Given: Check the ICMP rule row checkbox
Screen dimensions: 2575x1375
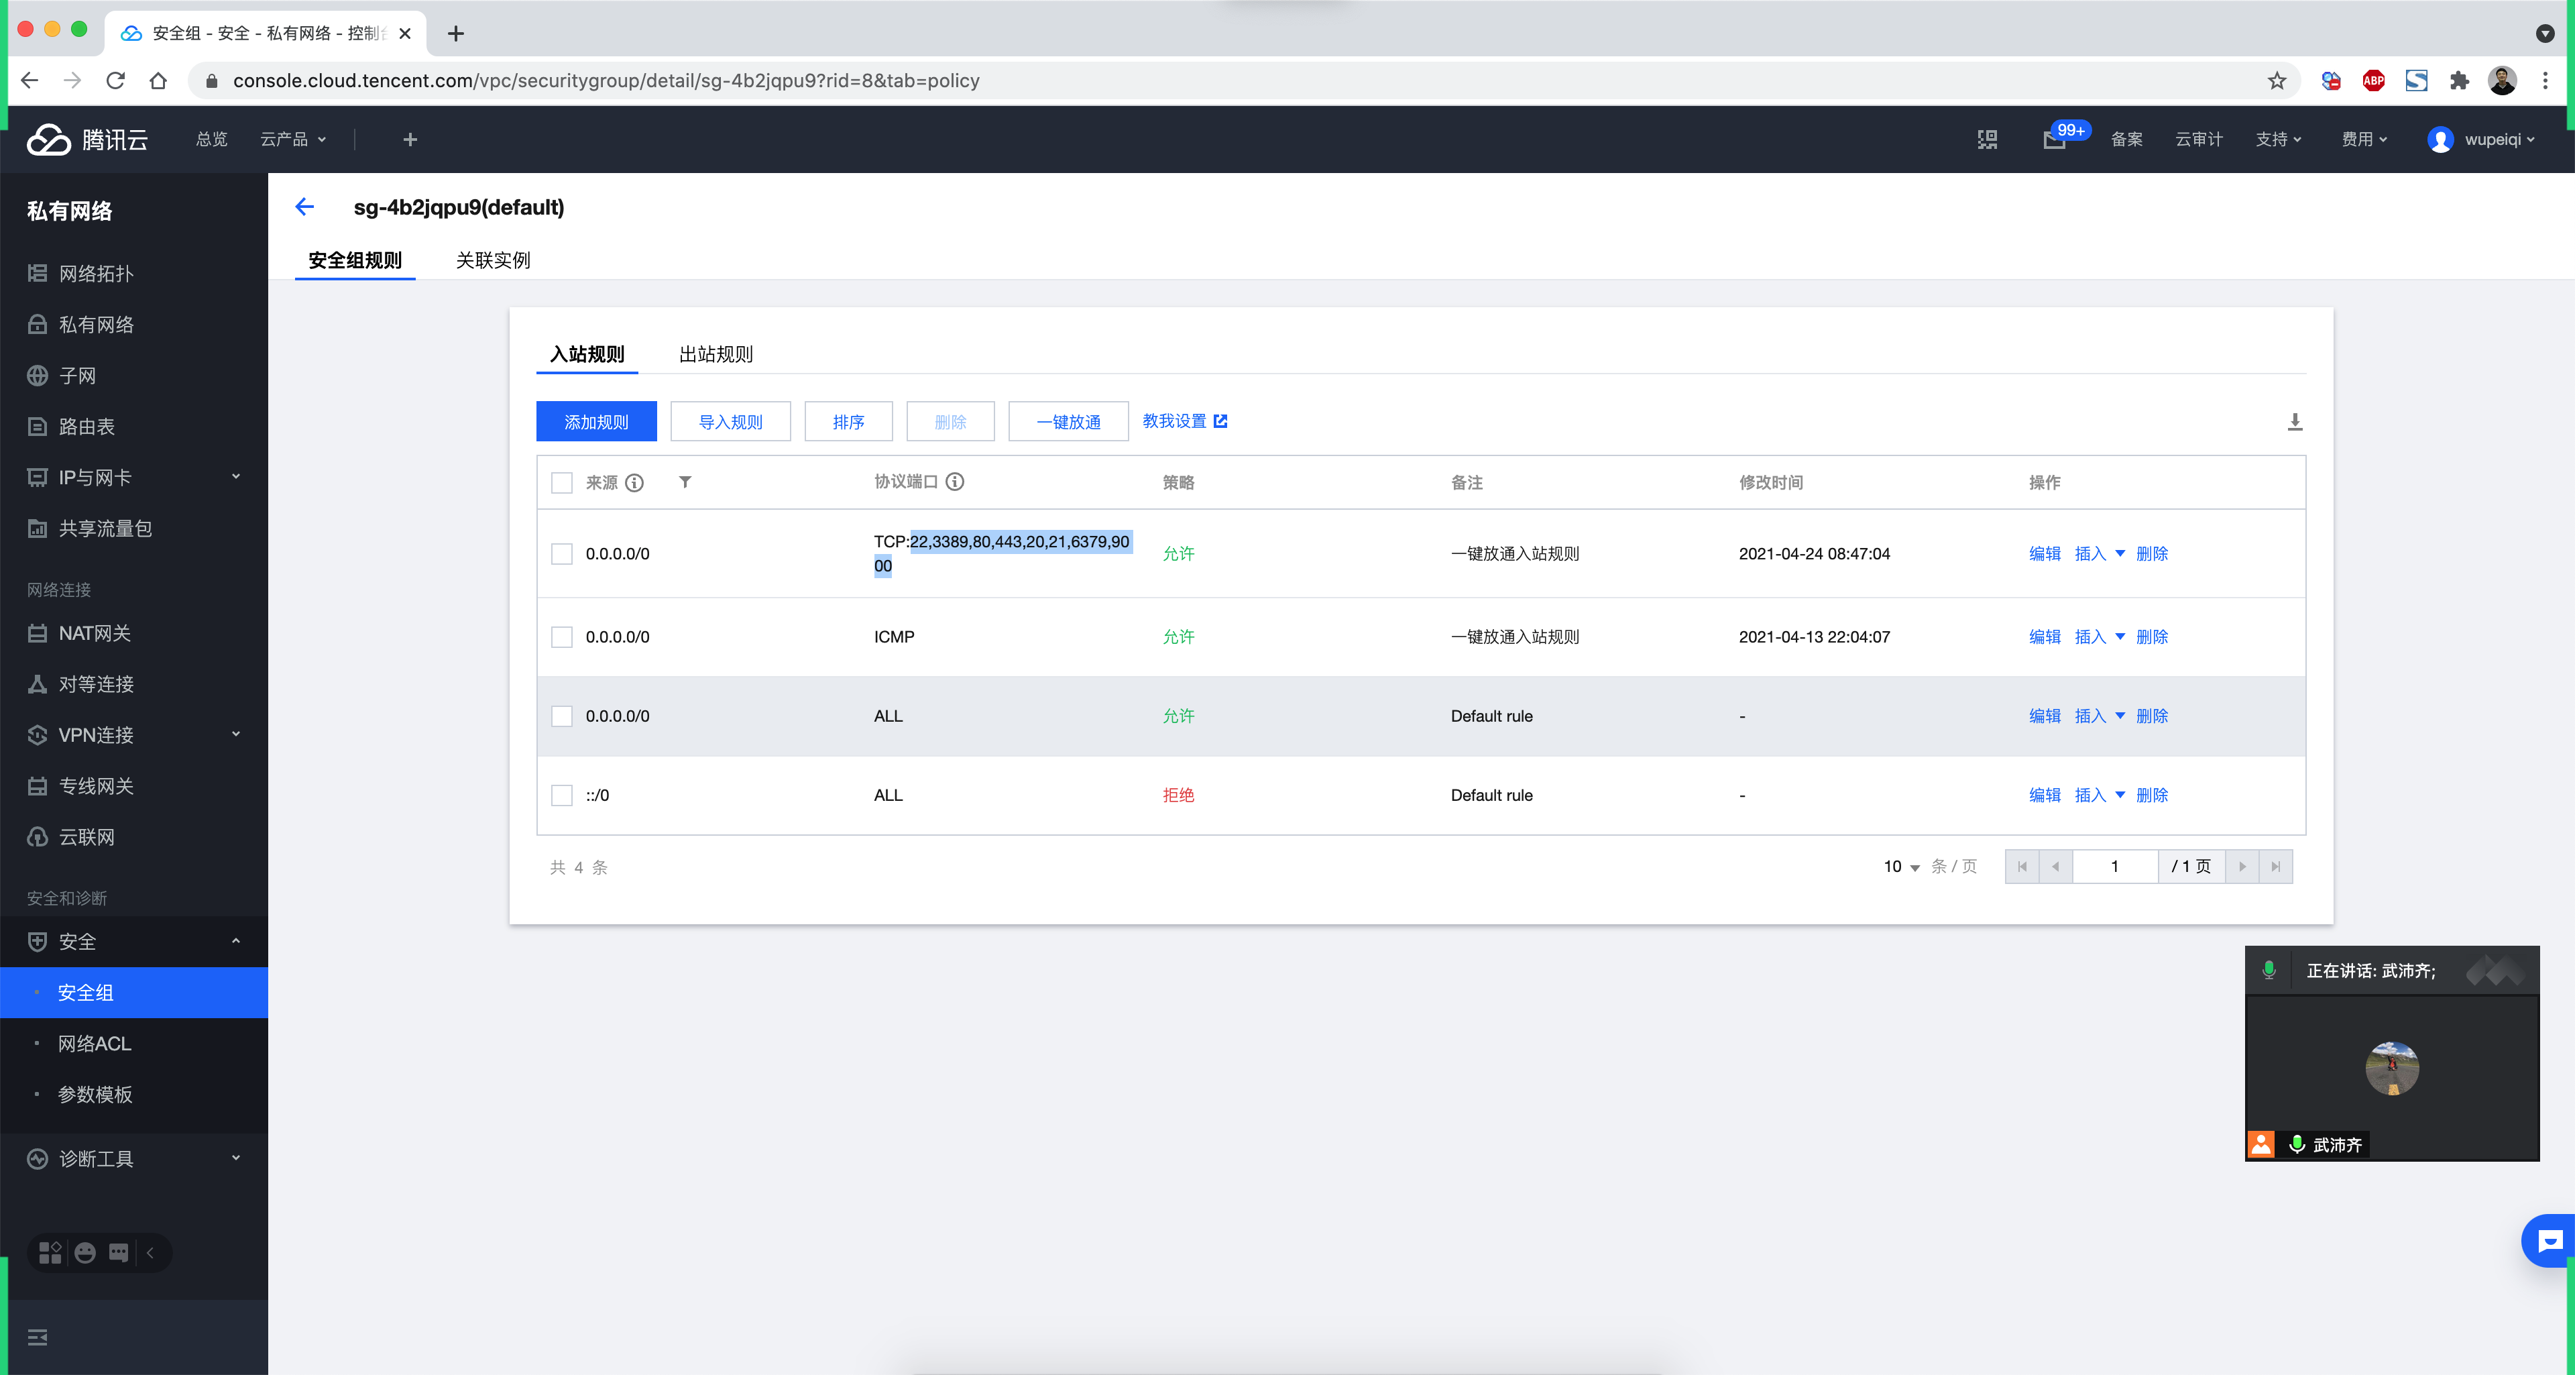Looking at the screenshot, I should 562,637.
